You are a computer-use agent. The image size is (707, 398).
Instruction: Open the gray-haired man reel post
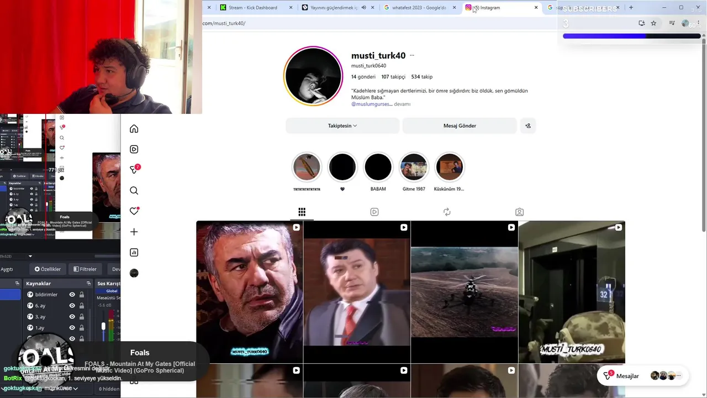coord(249,292)
